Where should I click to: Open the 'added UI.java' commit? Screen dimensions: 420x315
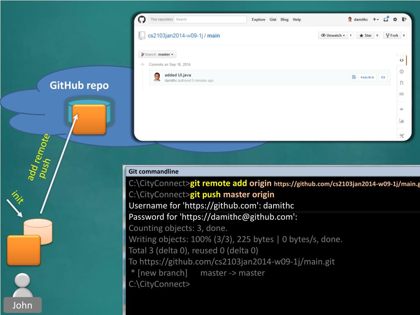(x=178, y=75)
